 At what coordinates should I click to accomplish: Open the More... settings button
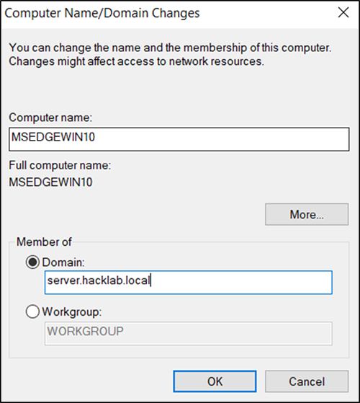pyautogui.click(x=307, y=214)
